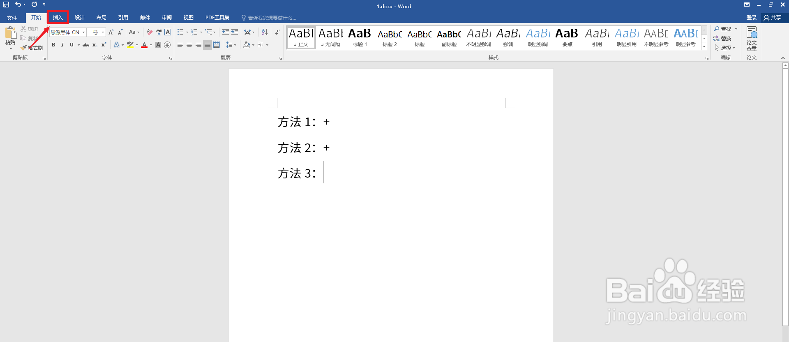
Task: Select Align left paragraph icon
Action: click(180, 45)
